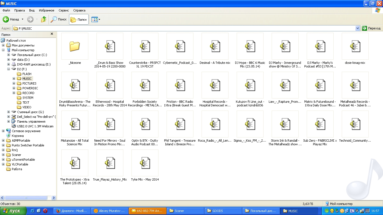Select Kutuzov ft Line_out podcast file
This screenshot has height=215, width=383.
coord(250,85)
